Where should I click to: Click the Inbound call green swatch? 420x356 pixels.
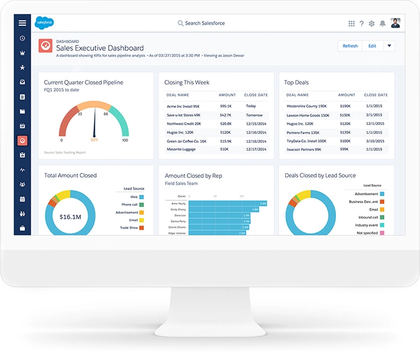(382, 217)
